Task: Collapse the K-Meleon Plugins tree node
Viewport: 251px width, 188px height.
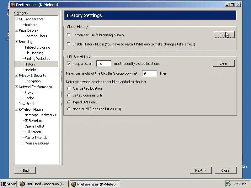Action: click(x=16, y=109)
